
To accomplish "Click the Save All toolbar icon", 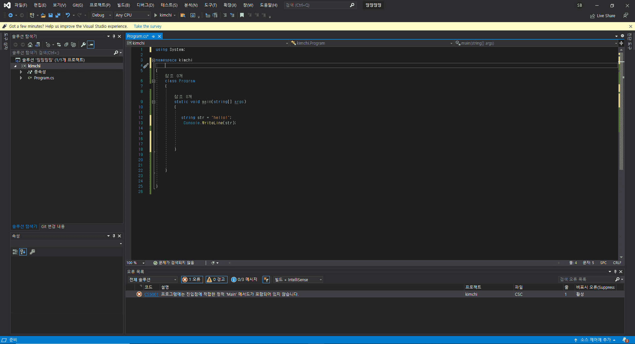I will 58,15.
